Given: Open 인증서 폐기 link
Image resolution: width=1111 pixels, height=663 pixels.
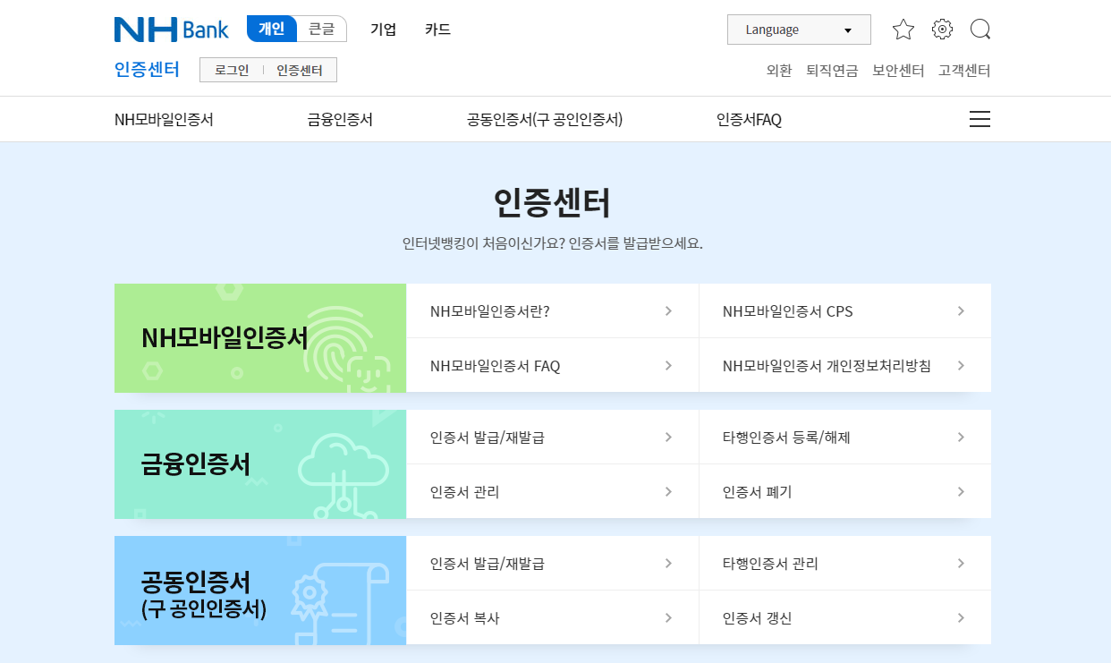Looking at the screenshot, I should tap(845, 491).
